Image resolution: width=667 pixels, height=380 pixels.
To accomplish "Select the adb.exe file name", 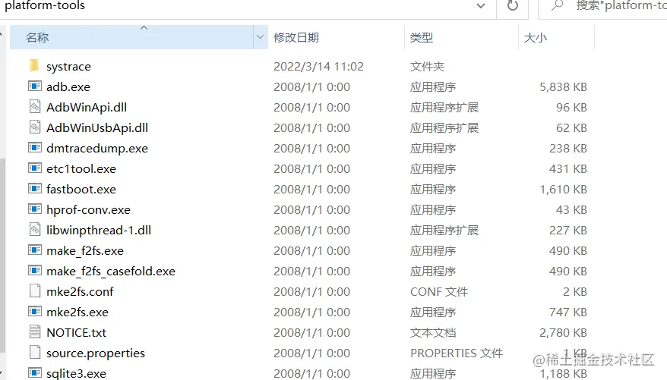I will tap(68, 87).
